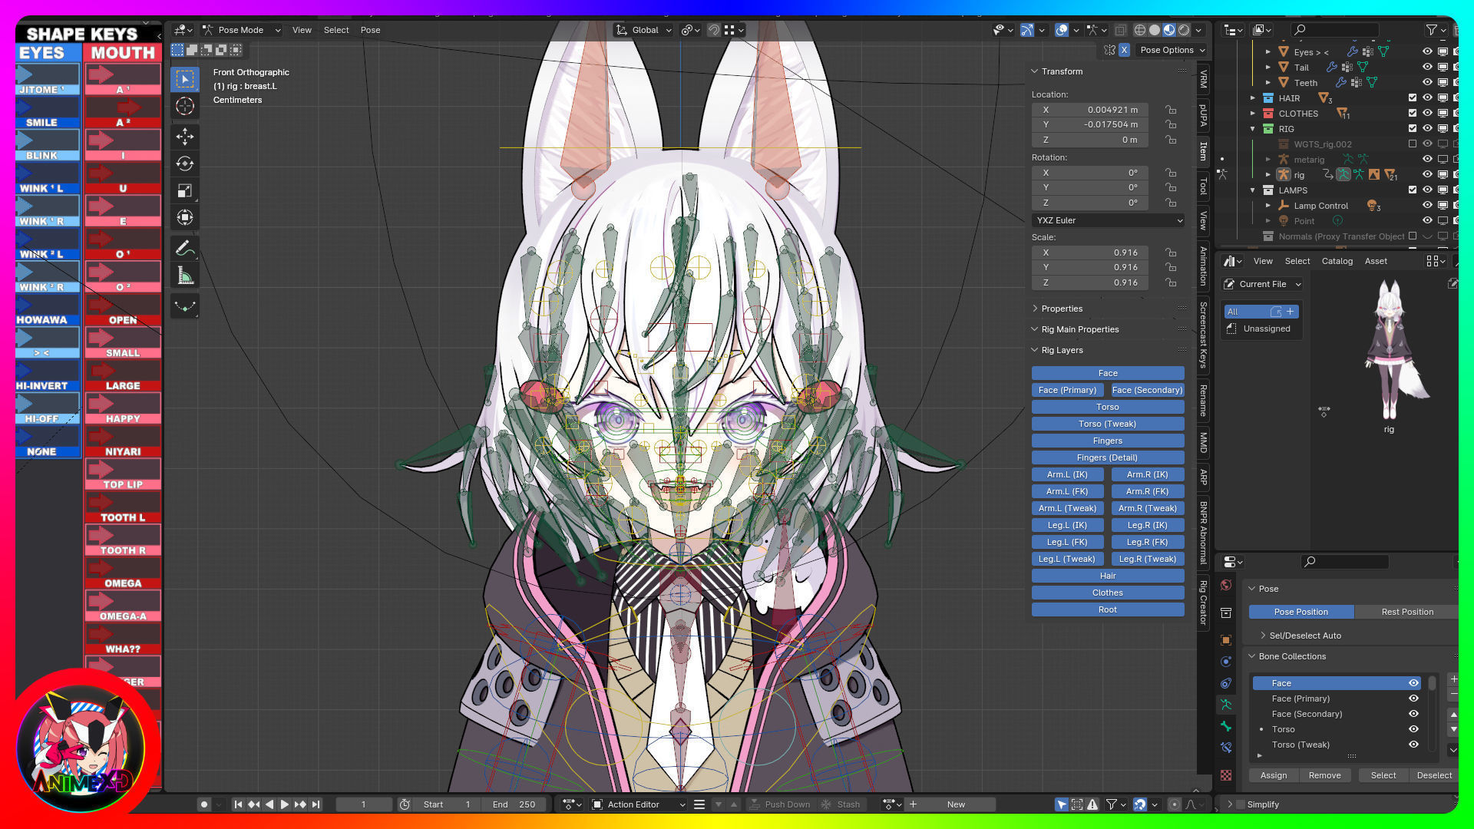Open the Select menu in viewport header
1474x829 pixels.
click(x=336, y=30)
